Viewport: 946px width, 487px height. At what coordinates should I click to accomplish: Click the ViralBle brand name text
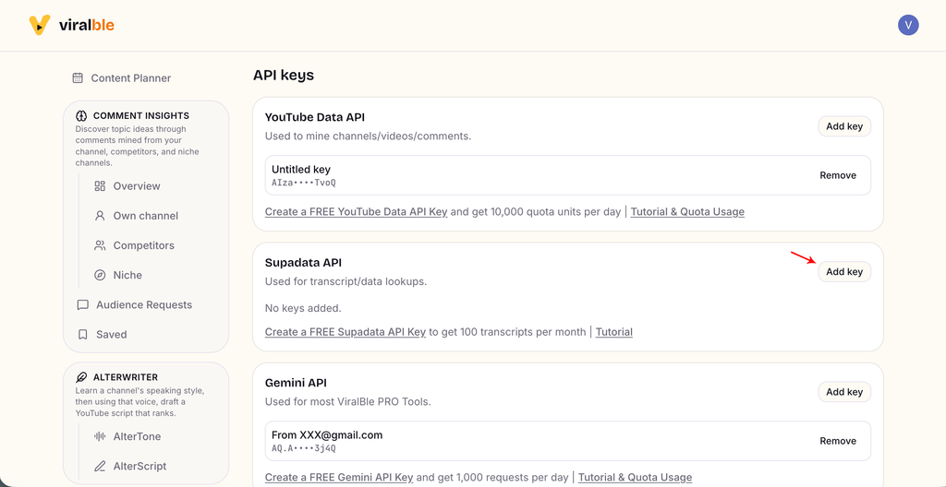click(x=86, y=25)
